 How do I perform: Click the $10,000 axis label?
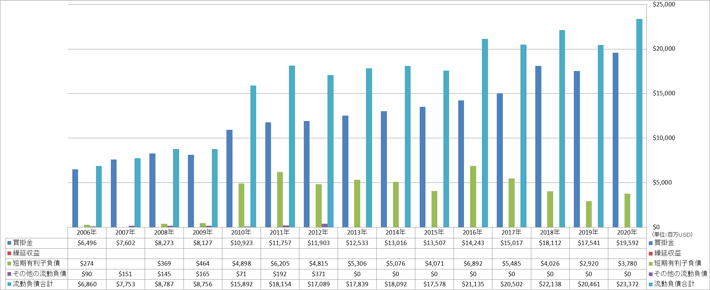[664, 138]
